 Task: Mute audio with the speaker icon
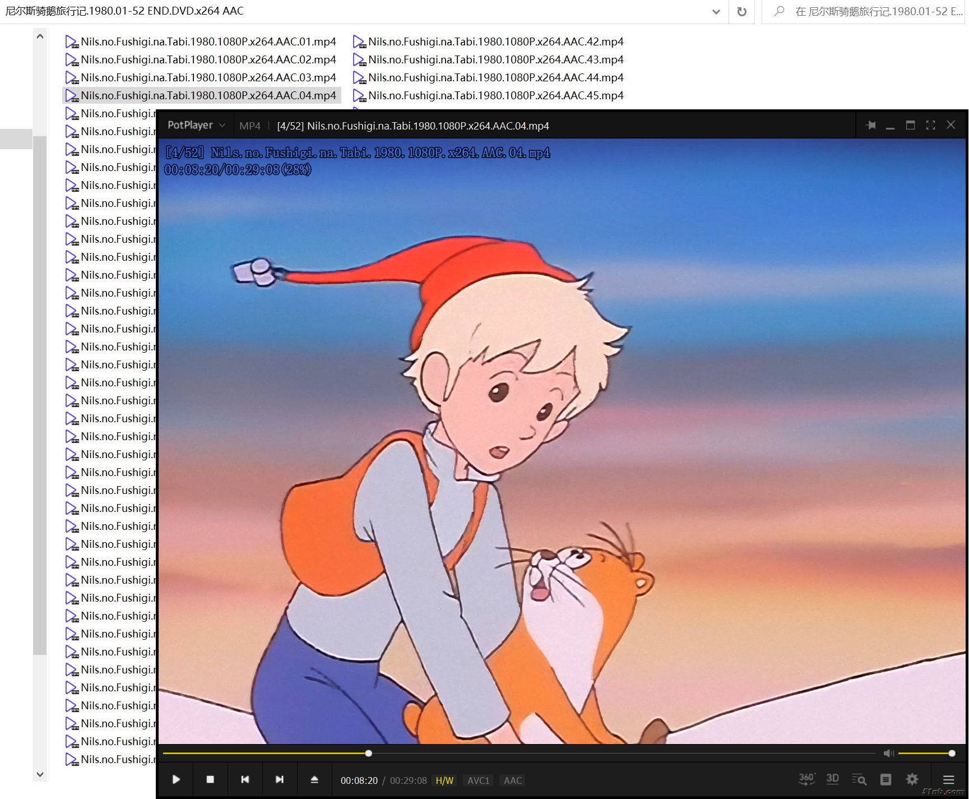(x=889, y=753)
